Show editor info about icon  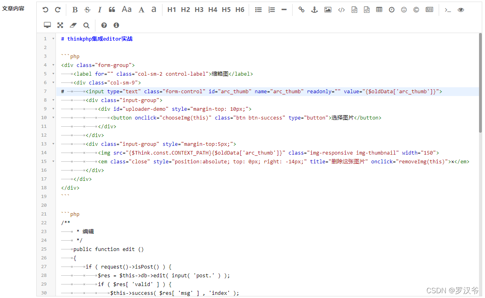(x=117, y=25)
